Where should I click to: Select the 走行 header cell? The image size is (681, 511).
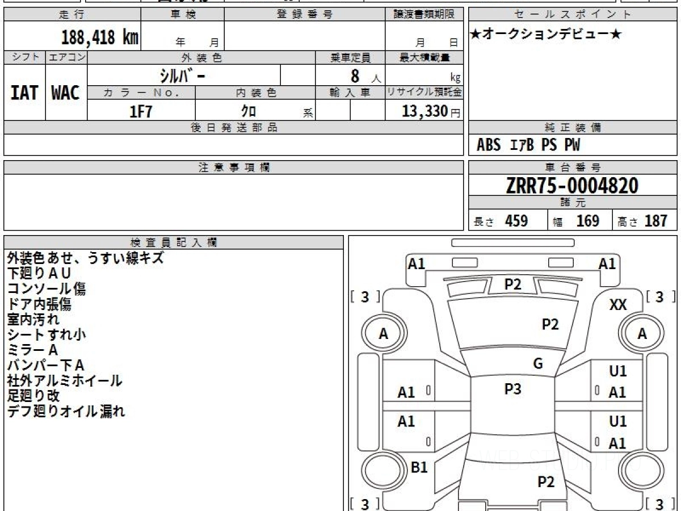tap(72, 15)
